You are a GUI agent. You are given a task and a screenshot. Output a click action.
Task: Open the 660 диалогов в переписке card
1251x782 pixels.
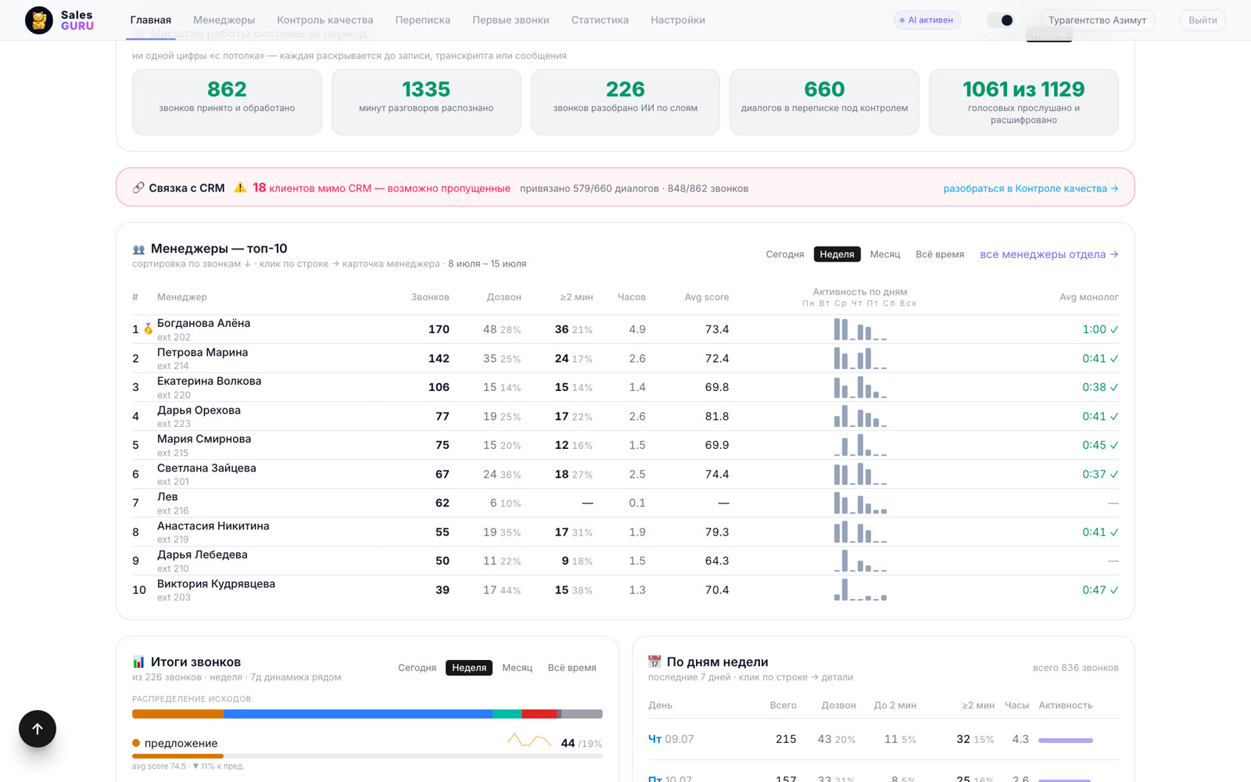click(824, 102)
